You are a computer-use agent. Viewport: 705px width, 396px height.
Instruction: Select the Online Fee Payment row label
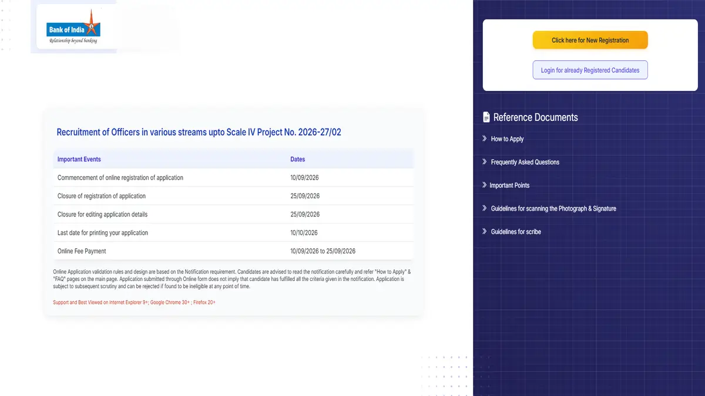(x=82, y=251)
